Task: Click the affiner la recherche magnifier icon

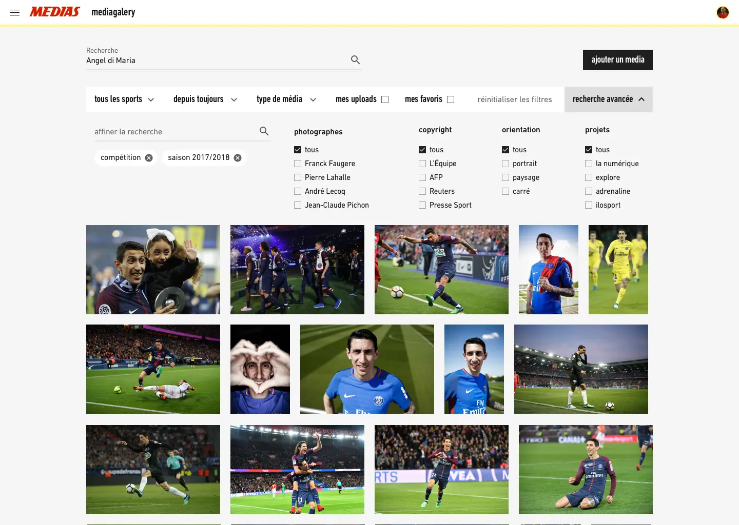Action: (x=264, y=131)
